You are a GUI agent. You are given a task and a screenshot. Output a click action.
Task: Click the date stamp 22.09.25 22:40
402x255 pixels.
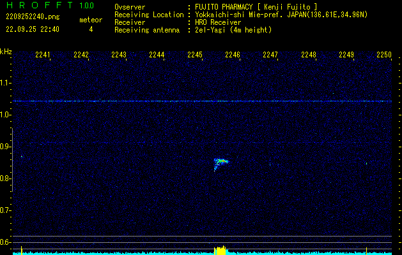tap(32, 29)
